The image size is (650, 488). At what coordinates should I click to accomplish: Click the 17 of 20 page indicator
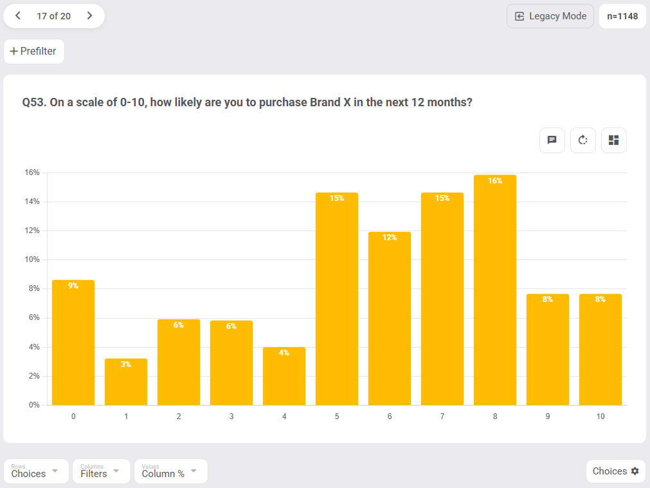[53, 16]
